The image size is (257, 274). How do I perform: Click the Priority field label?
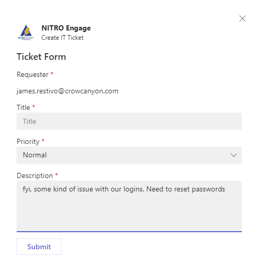28,141
